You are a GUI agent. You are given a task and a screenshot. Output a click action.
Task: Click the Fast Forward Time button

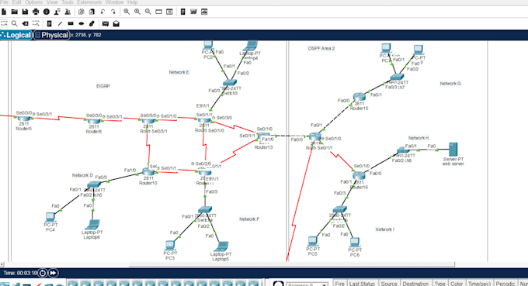pos(54,273)
